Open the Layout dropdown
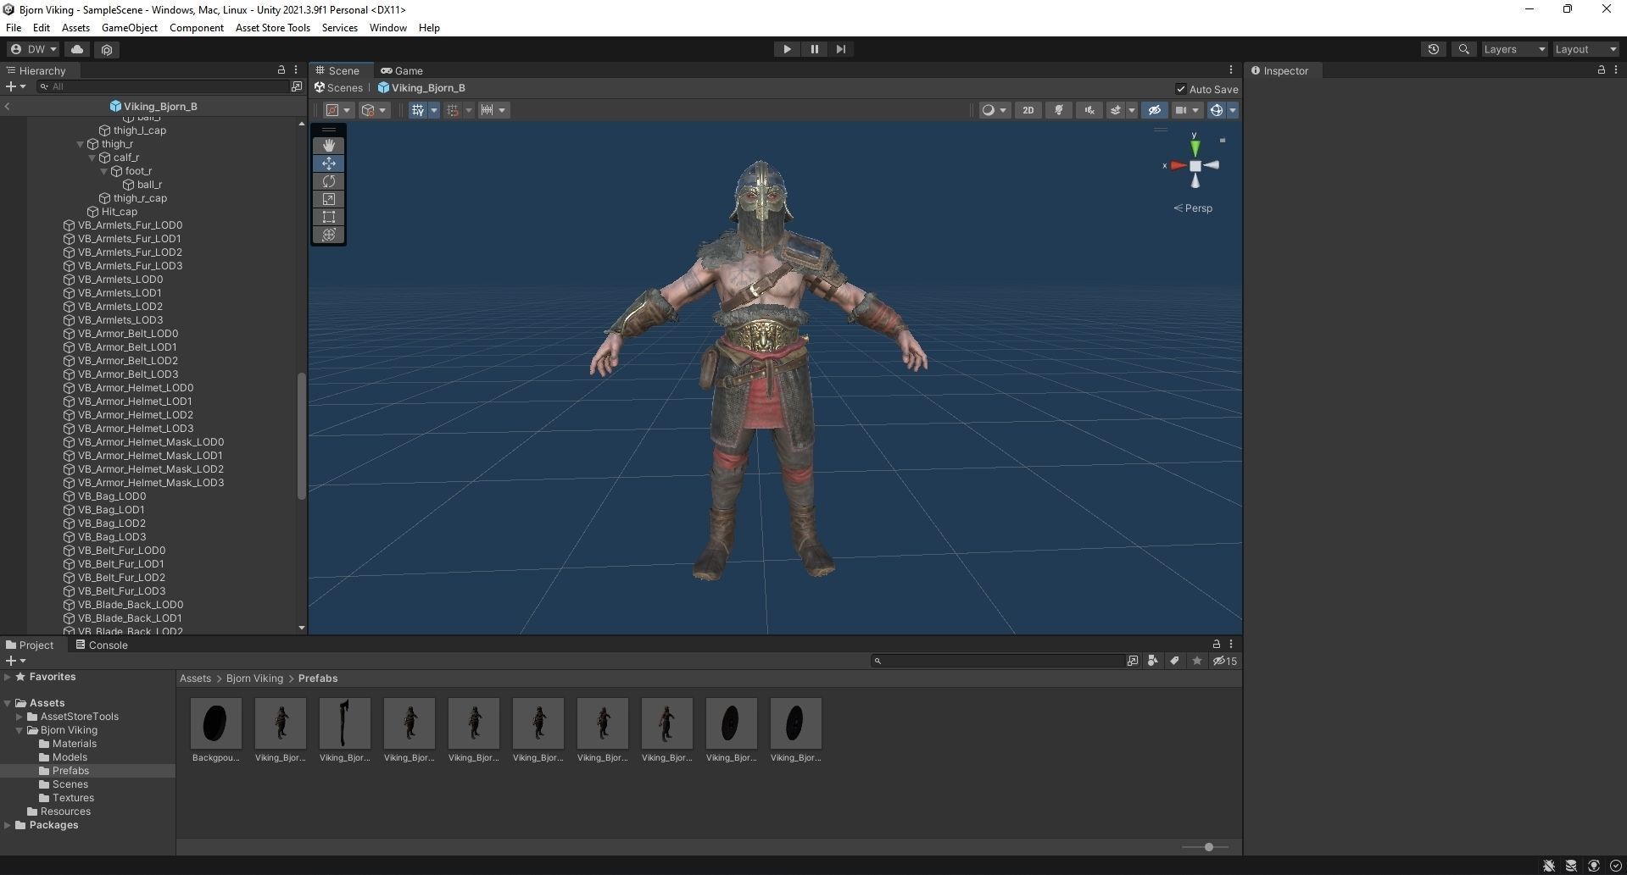This screenshot has width=1627, height=875. pyautogui.click(x=1585, y=49)
